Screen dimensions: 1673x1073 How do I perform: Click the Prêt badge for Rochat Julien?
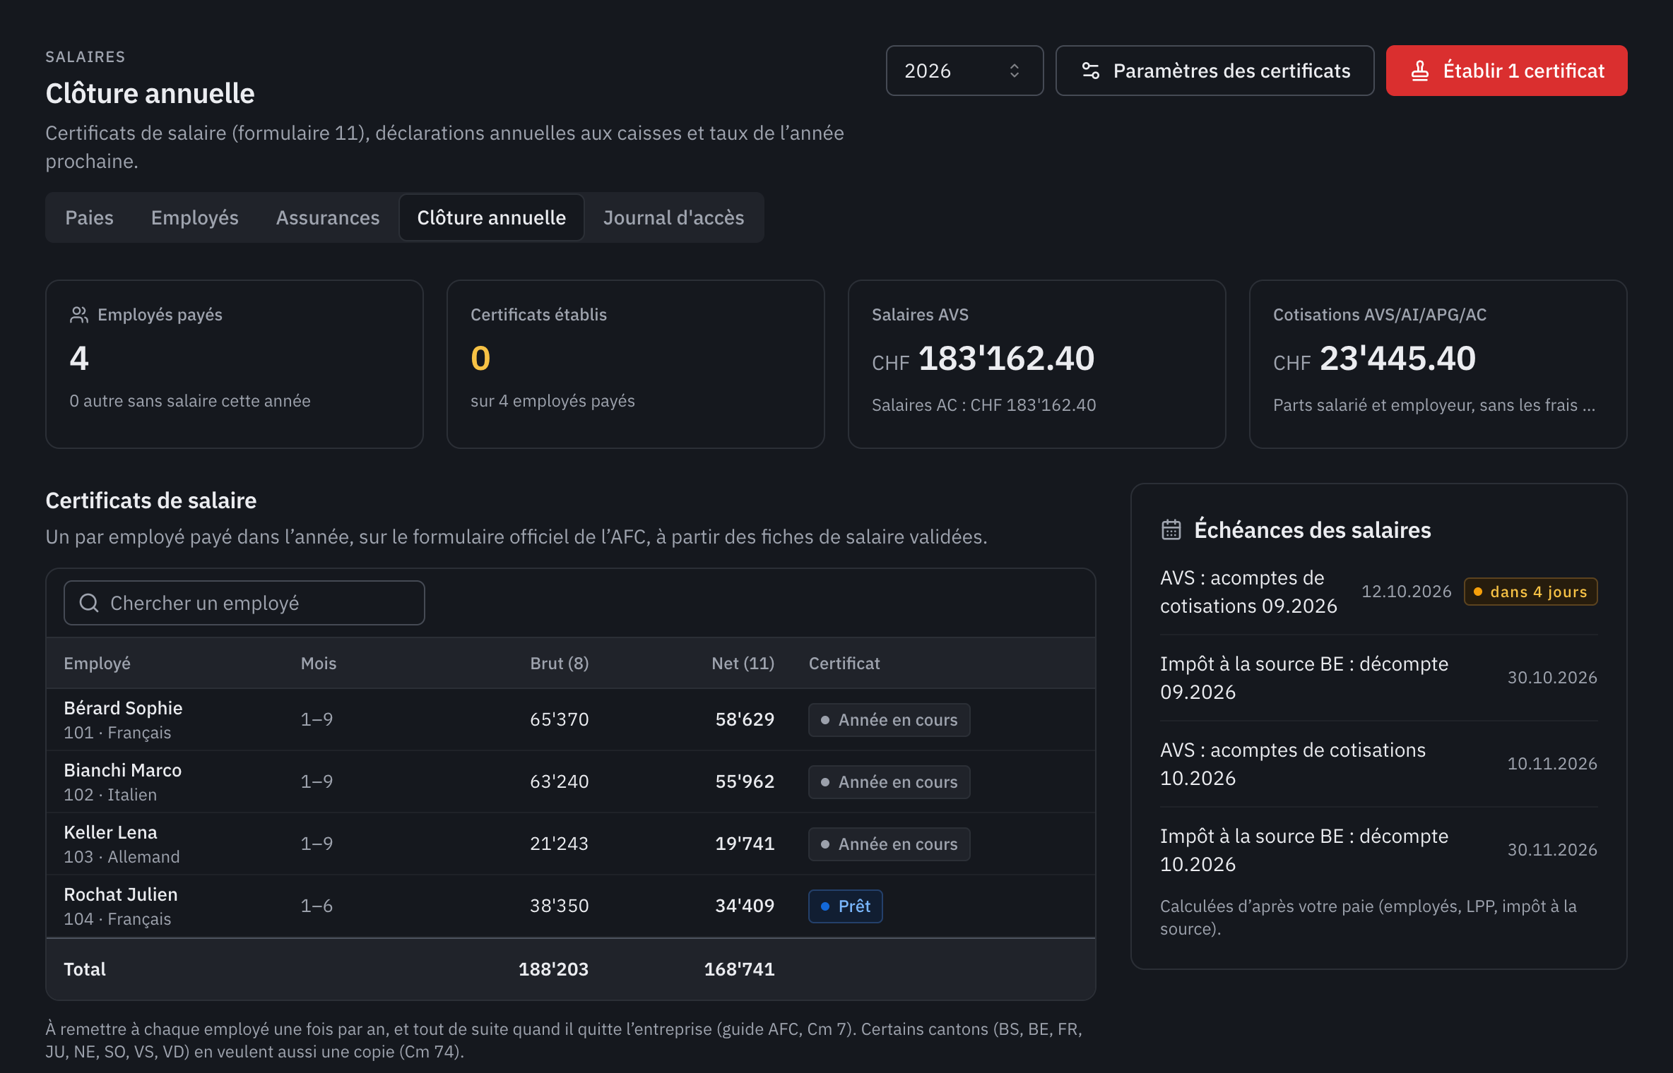tap(845, 906)
